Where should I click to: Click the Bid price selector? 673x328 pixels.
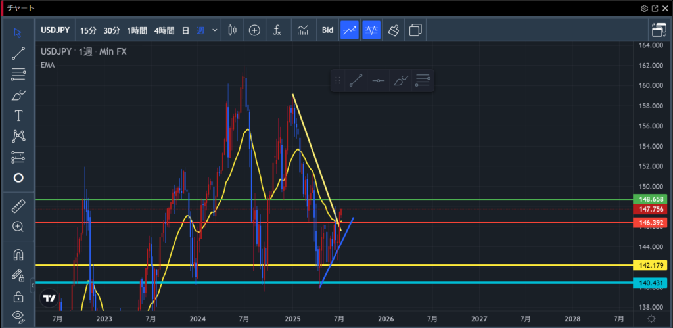pos(327,30)
